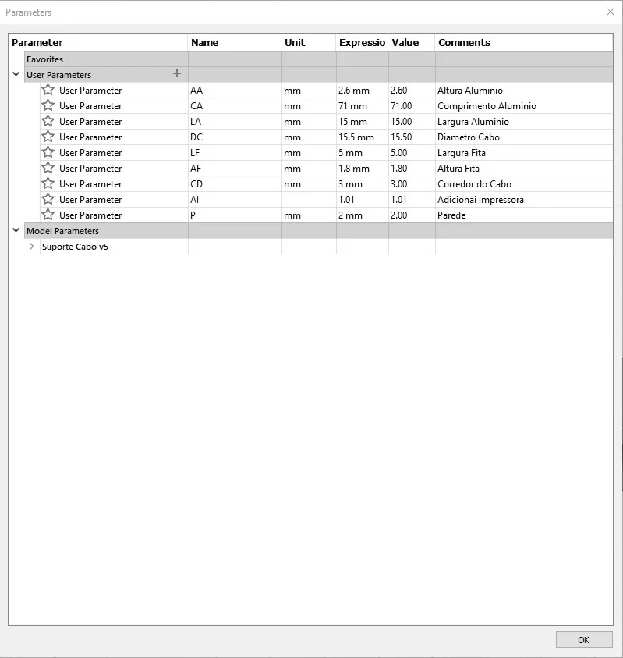
Task: Mark LF parameter as favorite
Action: 48,152
